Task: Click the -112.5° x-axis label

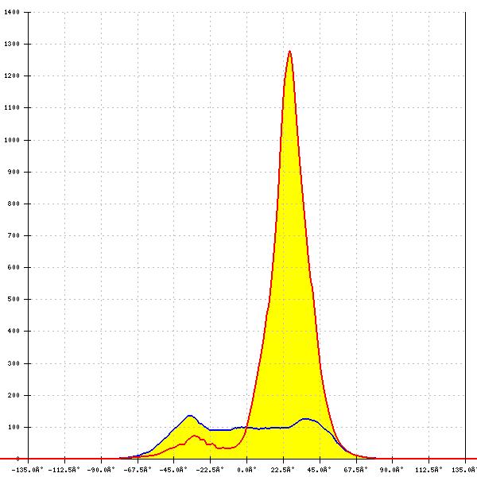Action: [x=64, y=470]
